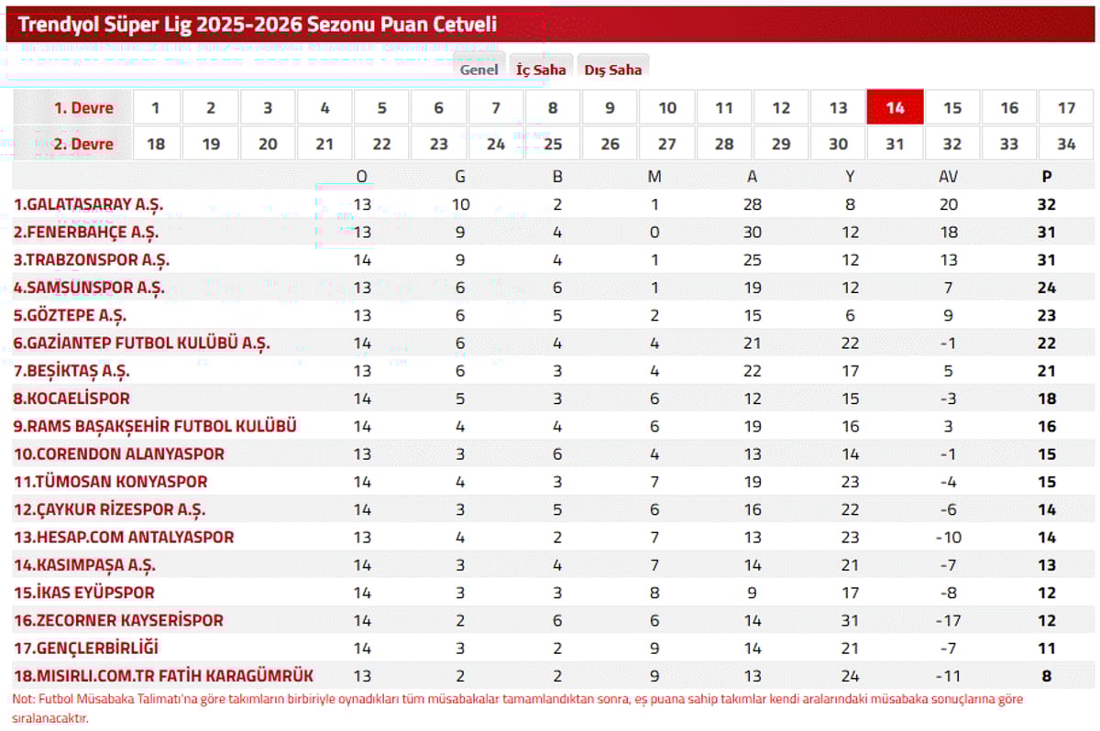Open Mısırlı.com.tr Fatih Karagümrük link
This screenshot has width=1100, height=731.
tap(163, 676)
